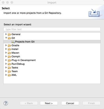Click the General folder icon
Viewport: 104px width, 109px height.
tap(10, 34)
